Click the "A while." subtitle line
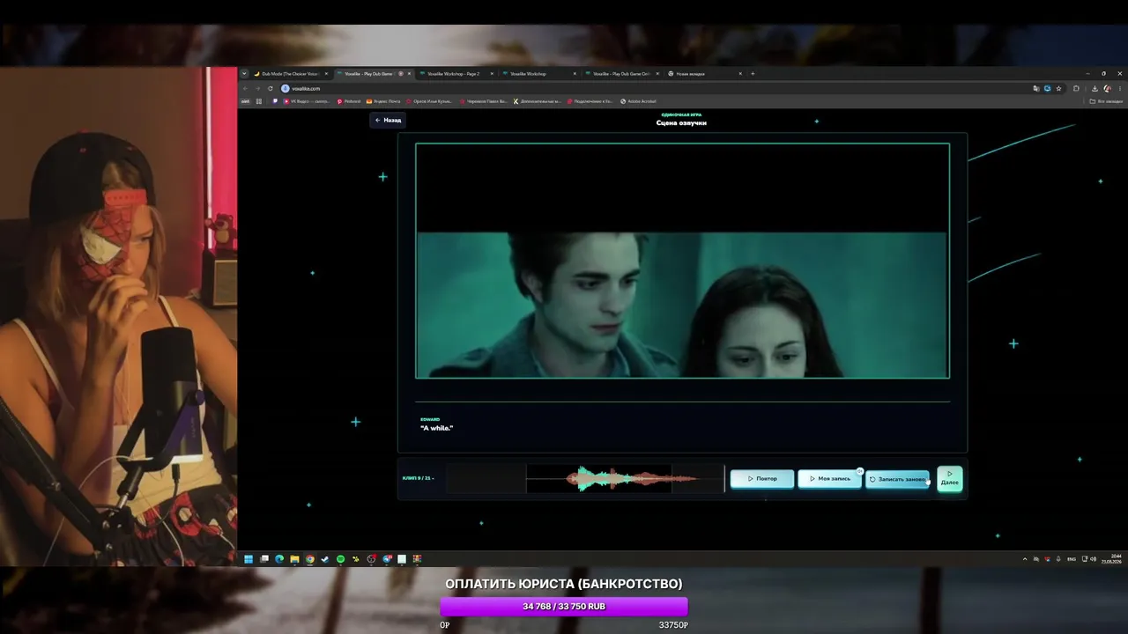Viewport: 1128px width, 634px height. [x=437, y=428]
